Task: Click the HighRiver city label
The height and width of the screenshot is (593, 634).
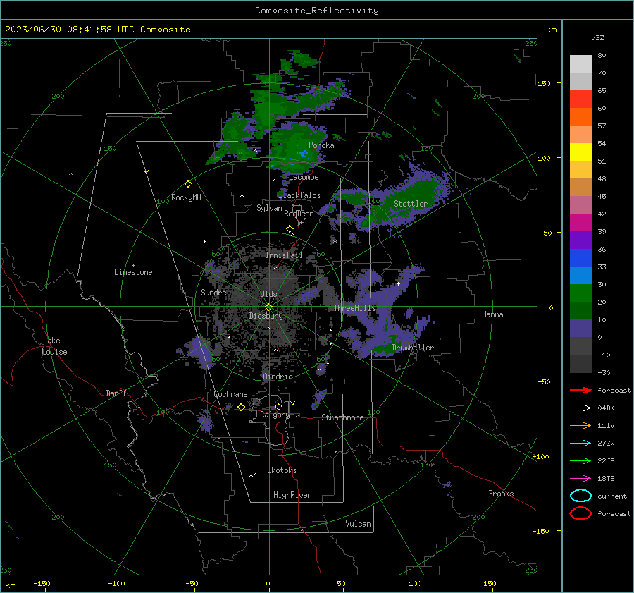Action: click(292, 495)
